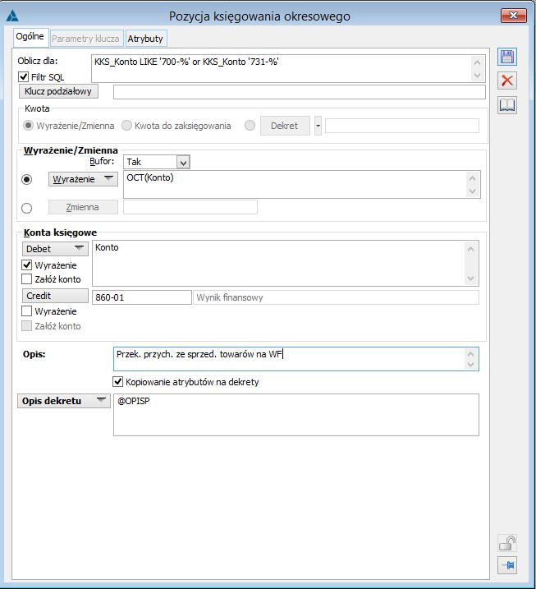Click up arrow in OCT(Konto) field scrollbar
Viewport: 536px width, 589px height.
[x=473, y=178]
